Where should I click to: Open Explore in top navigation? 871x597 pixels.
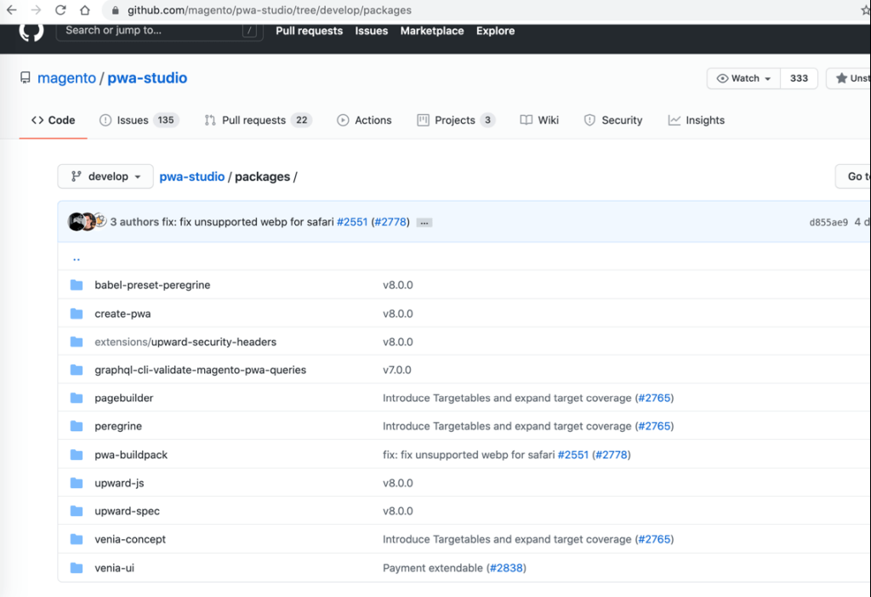point(496,31)
